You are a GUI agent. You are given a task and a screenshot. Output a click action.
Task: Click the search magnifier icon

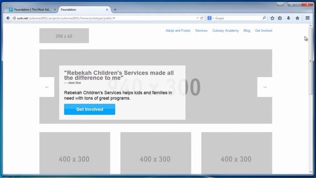click(264, 18)
